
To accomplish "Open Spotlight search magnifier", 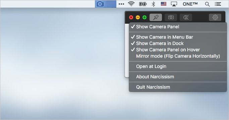I will [207, 4].
